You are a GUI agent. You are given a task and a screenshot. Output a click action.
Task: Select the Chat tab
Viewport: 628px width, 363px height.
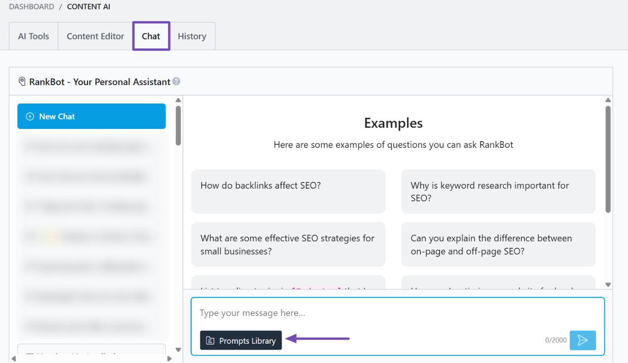[x=151, y=36]
